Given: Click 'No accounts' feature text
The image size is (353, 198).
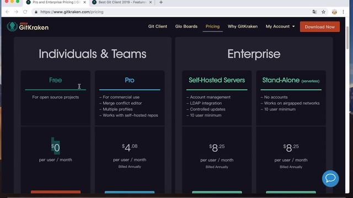Looking at the screenshot, I should [276, 97].
